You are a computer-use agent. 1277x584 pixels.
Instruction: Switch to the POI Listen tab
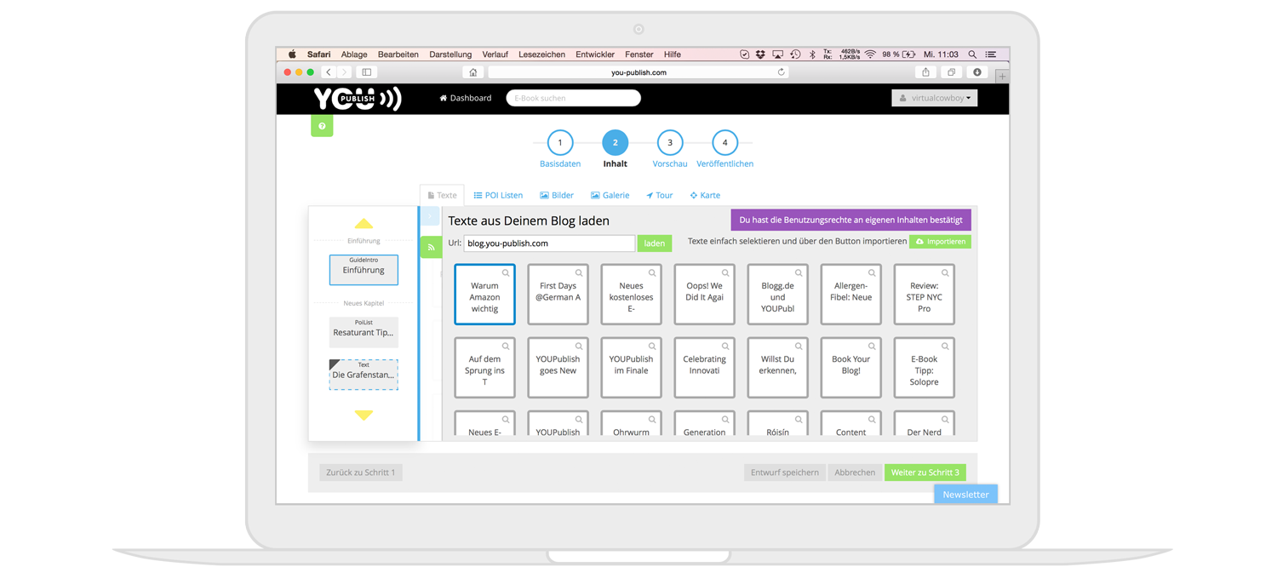tap(498, 195)
